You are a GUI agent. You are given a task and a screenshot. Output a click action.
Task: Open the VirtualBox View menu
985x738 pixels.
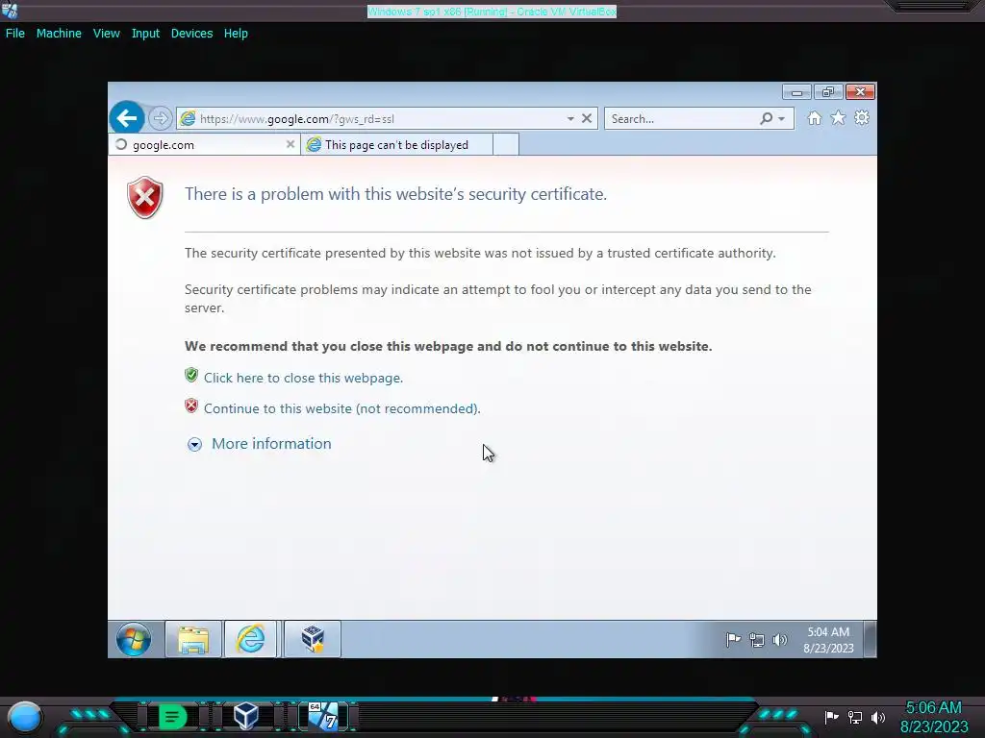click(x=106, y=34)
